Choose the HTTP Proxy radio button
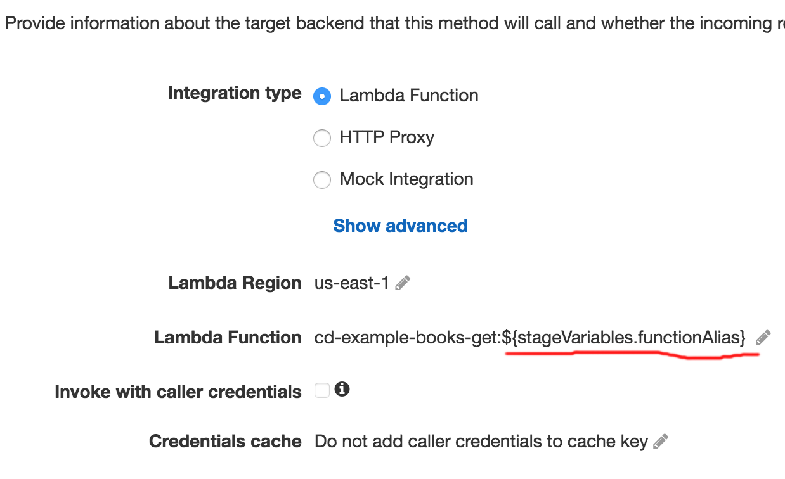This screenshot has width=785, height=479. (x=322, y=138)
